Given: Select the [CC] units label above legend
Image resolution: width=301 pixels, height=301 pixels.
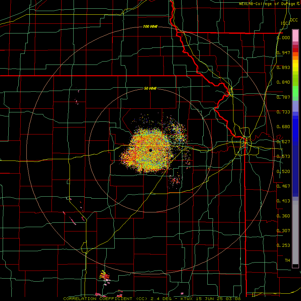Looking at the screenshot, I should coord(286,23).
